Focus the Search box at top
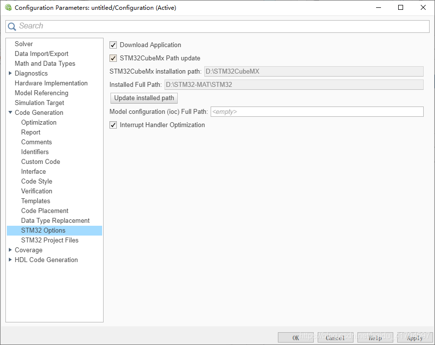 [x=221, y=27]
